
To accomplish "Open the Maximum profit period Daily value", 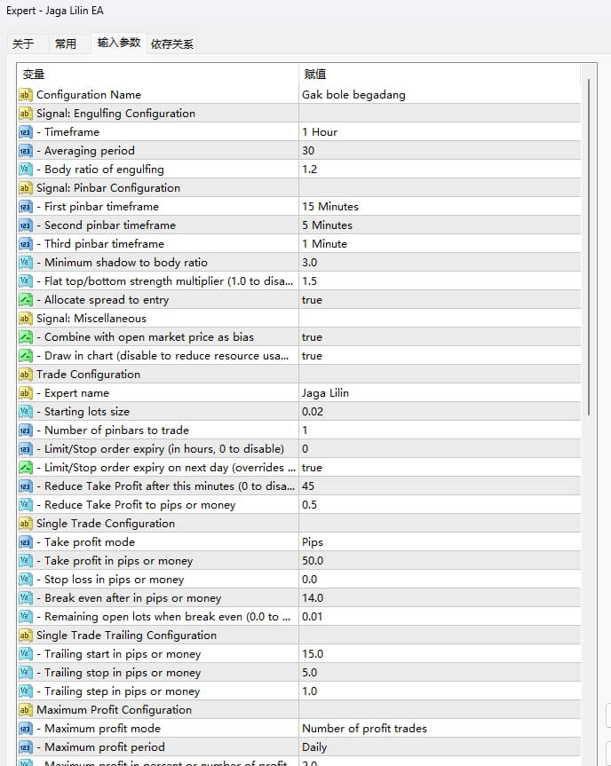I will click(314, 747).
